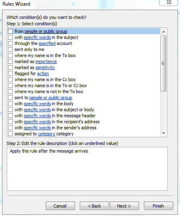Go to previous step with < Back button
Viewport: 180px width, 216px height.
[x=94, y=206]
